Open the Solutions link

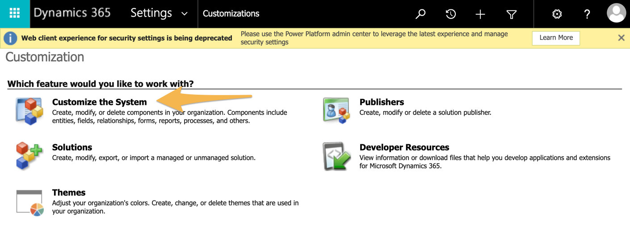72,147
